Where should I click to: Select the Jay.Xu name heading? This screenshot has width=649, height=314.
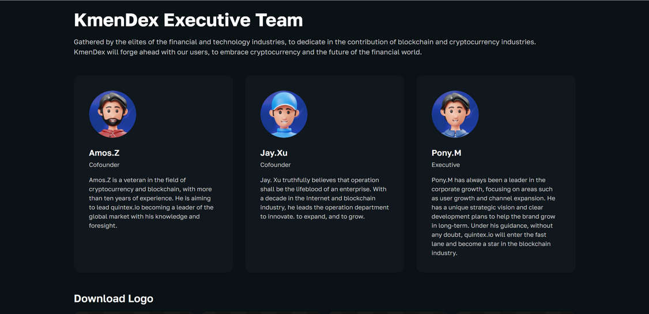274,153
